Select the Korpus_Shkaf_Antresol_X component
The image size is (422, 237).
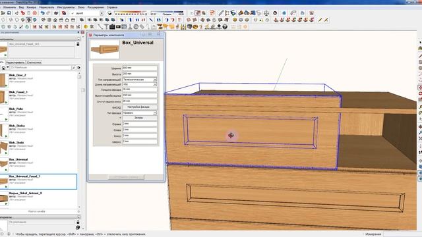pos(38,198)
